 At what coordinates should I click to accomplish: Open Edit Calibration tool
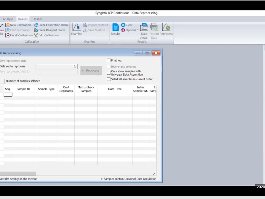click(46, 35)
